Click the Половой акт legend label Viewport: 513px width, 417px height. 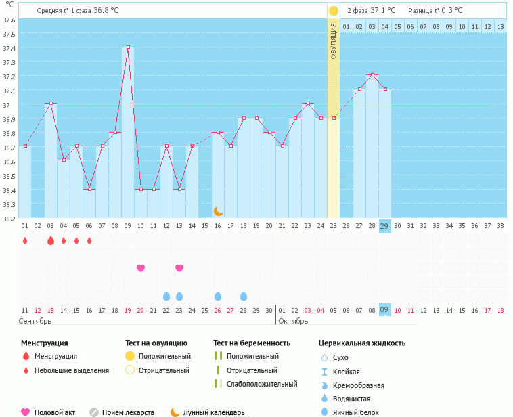[x=55, y=412]
